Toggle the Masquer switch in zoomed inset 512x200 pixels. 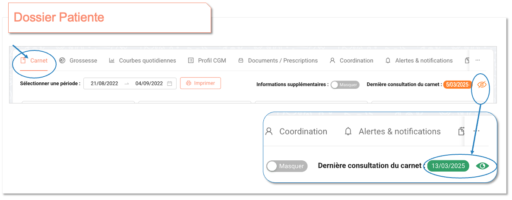[287, 166]
